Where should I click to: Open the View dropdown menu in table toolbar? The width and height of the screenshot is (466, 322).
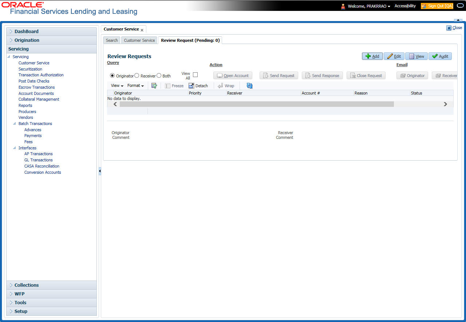pyautogui.click(x=117, y=86)
